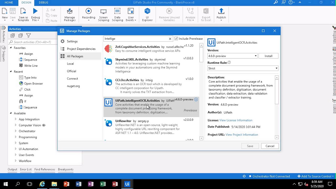Select Official package source
This screenshot has height=189, width=336.
(71, 71)
